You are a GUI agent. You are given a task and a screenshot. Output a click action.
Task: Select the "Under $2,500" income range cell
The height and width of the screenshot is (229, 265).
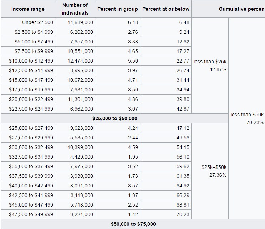tap(37, 22)
